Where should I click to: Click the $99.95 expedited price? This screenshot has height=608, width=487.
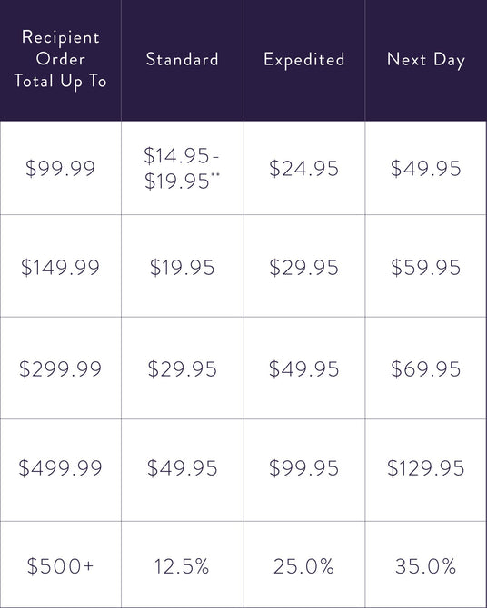click(x=303, y=467)
